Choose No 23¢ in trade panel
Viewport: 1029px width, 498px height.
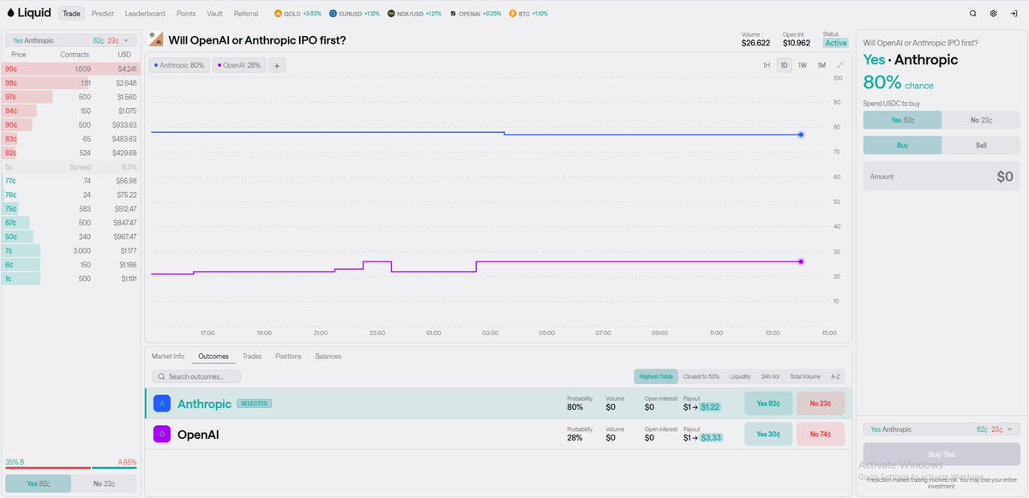[981, 120]
